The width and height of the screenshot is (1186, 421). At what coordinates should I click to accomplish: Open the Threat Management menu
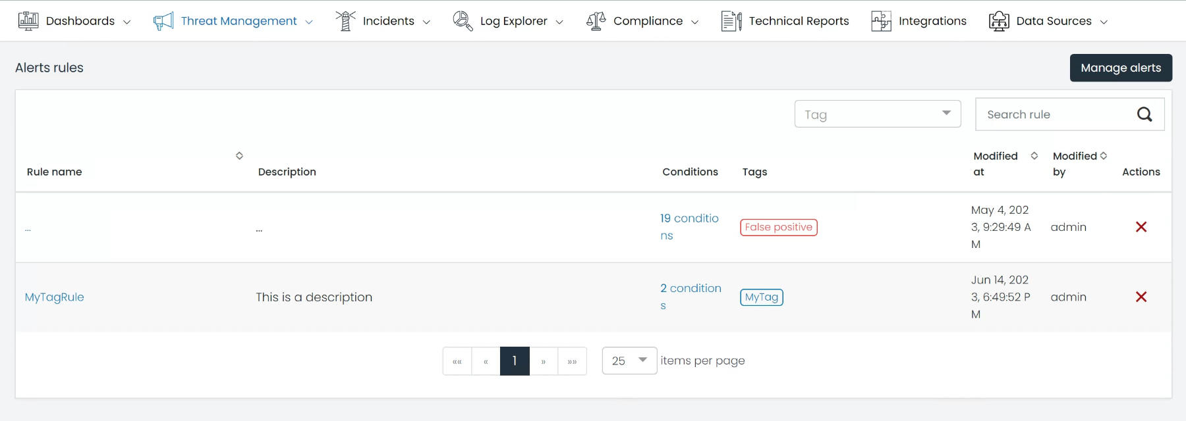point(233,21)
